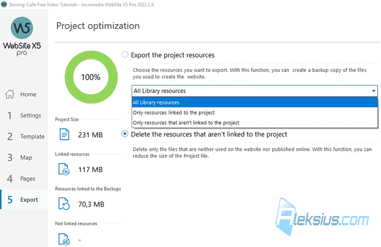381x247 pixels.
Task: Click the 117 MB linked resources value
Action: [x=90, y=170]
